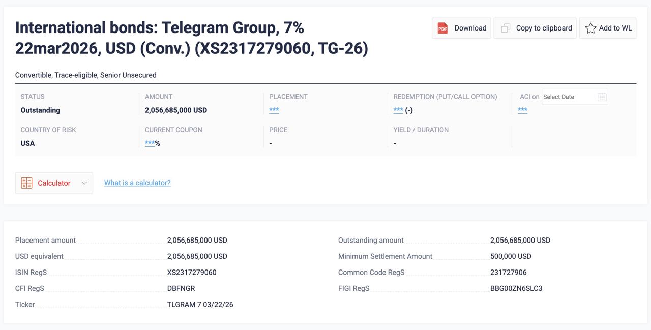Viewport: 651px width, 330px height.
Task: Click the FIGI RegS value BBG00ZN6SLC3
Action: click(x=516, y=289)
